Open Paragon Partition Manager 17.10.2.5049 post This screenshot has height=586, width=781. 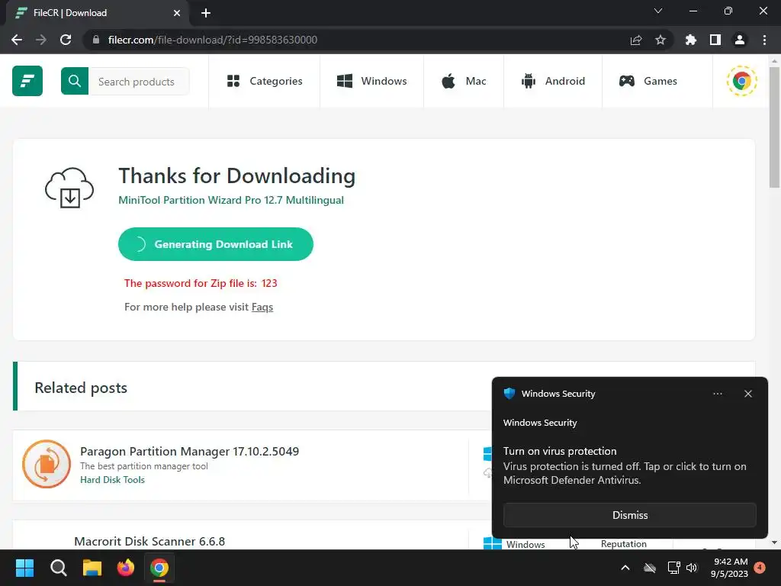pos(189,452)
